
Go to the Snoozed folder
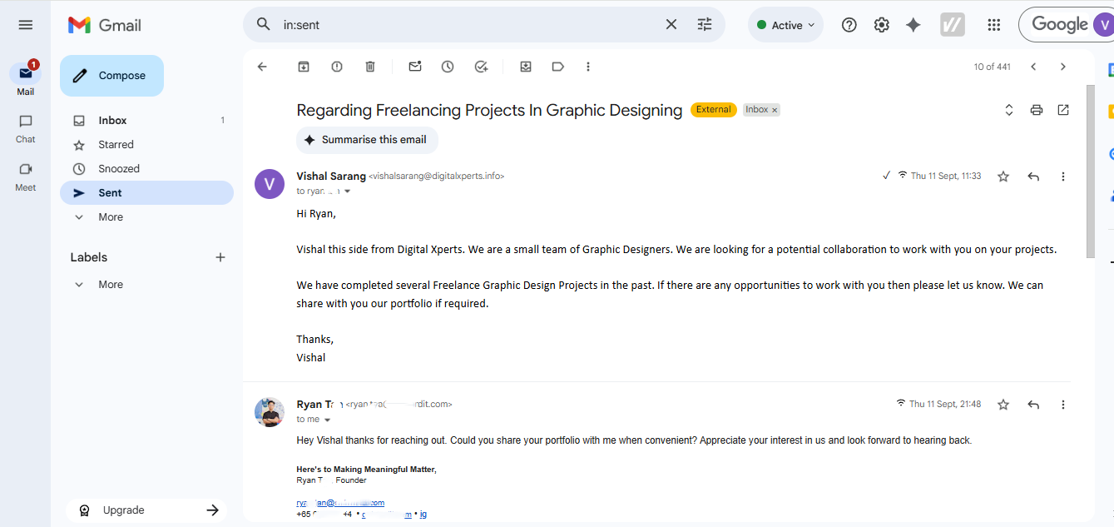coord(119,169)
